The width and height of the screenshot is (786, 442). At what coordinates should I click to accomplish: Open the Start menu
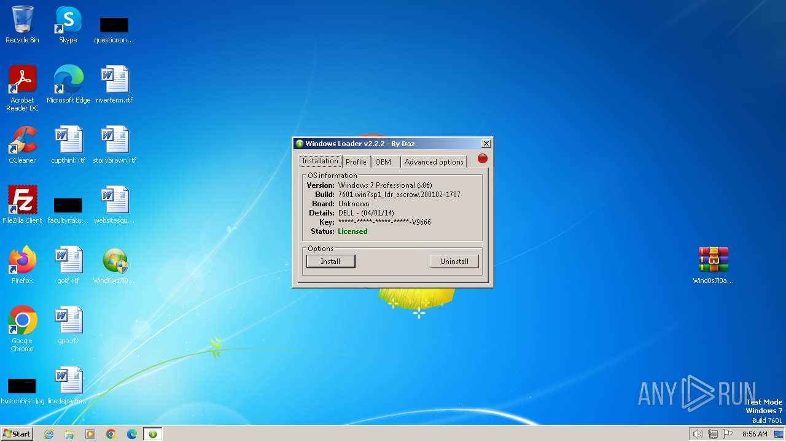click(x=17, y=434)
